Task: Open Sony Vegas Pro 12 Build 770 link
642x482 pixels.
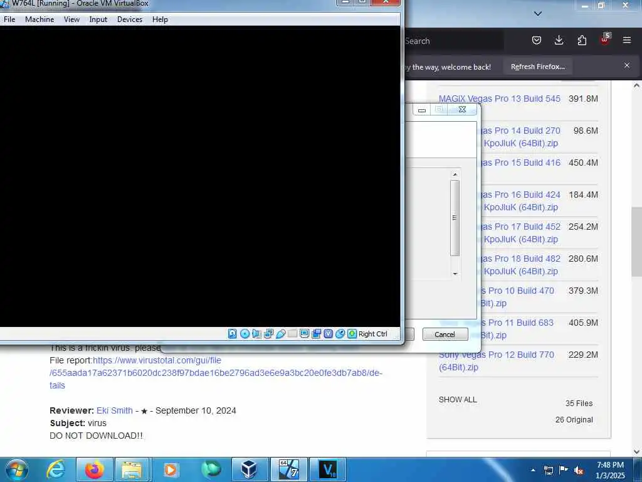Action: tap(497, 361)
